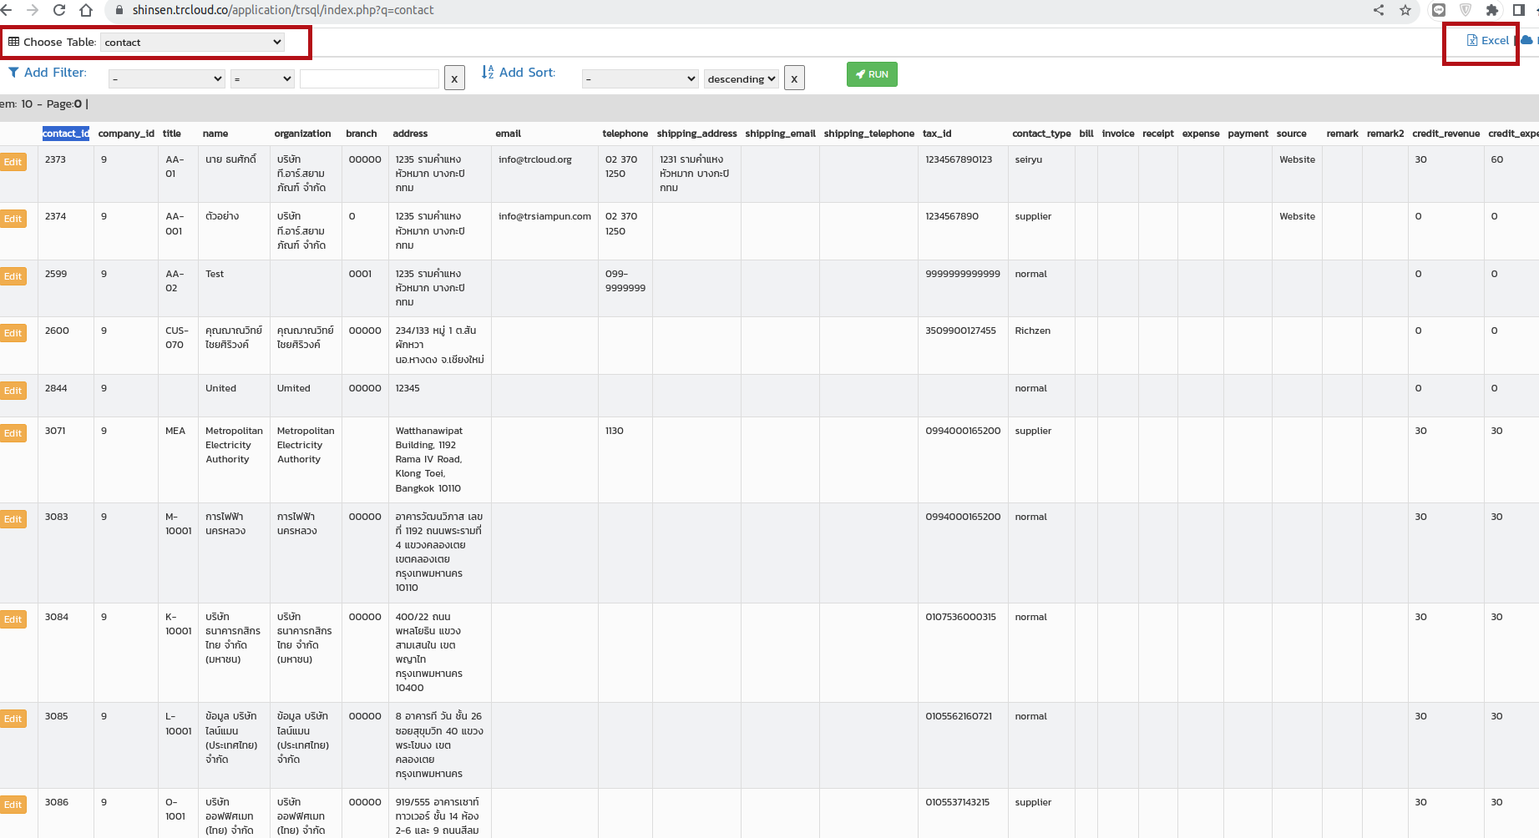Edit contact row 3083
The image size is (1539, 838).
pyautogui.click(x=13, y=519)
